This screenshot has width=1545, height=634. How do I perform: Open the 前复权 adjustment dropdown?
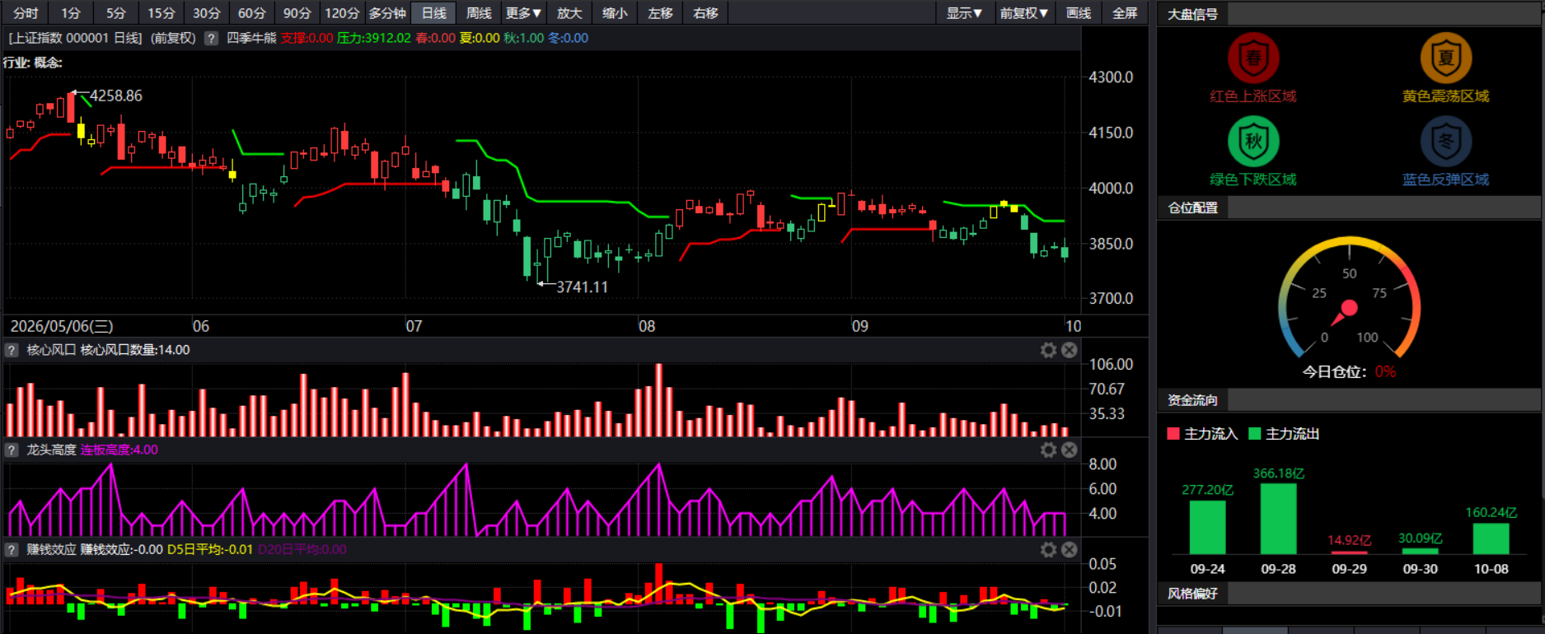pos(1023,13)
